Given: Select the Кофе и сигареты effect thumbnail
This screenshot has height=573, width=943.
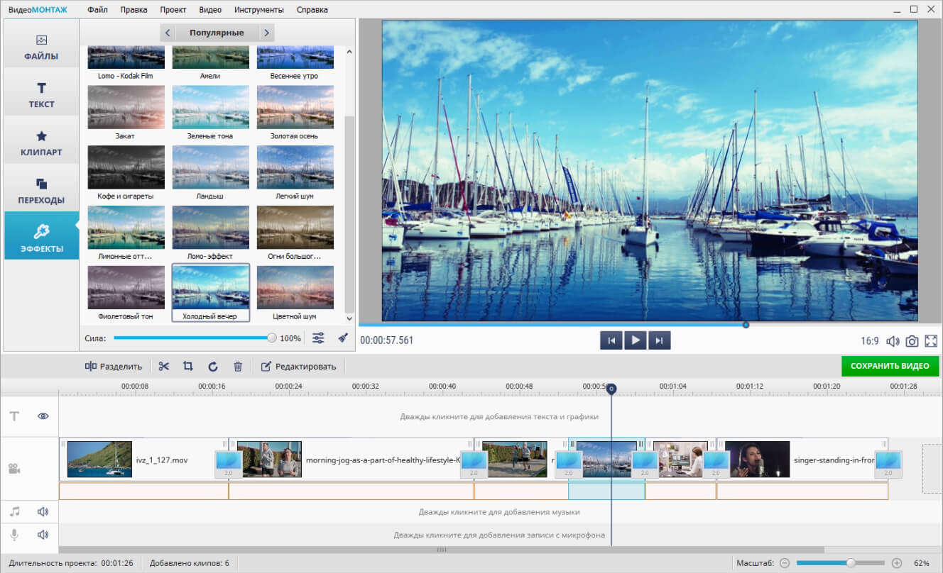Looking at the screenshot, I should (126, 167).
